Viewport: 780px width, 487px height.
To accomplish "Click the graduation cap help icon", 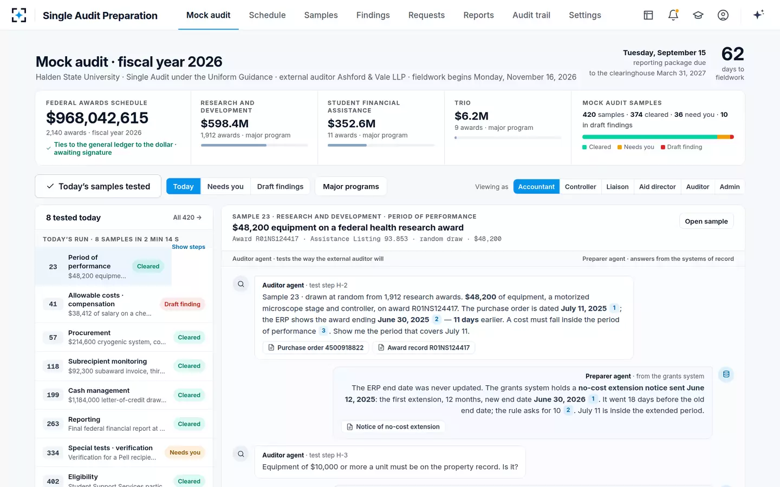I will [698, 15].
